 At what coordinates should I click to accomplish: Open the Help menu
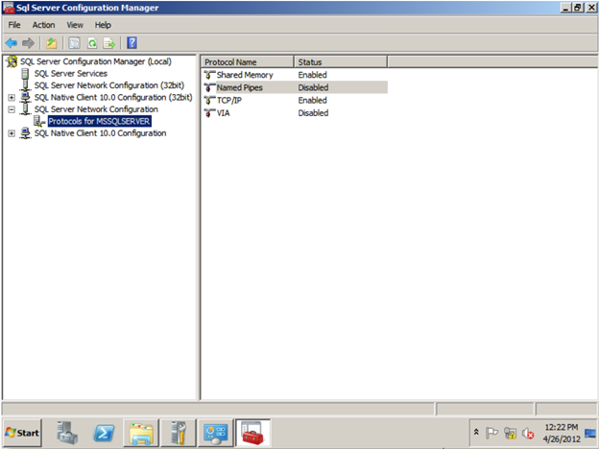(103, 25)
